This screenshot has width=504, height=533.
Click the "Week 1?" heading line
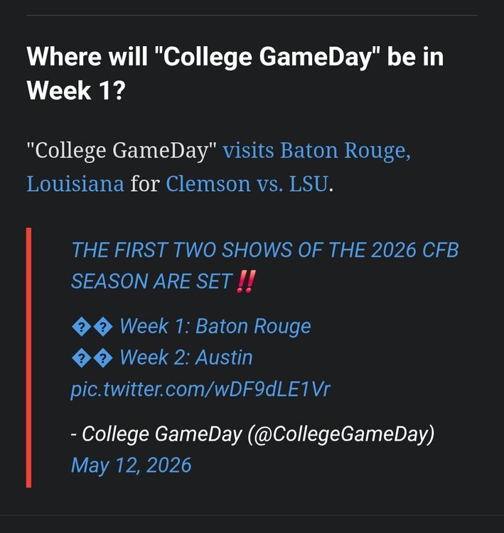coord(76,90)
